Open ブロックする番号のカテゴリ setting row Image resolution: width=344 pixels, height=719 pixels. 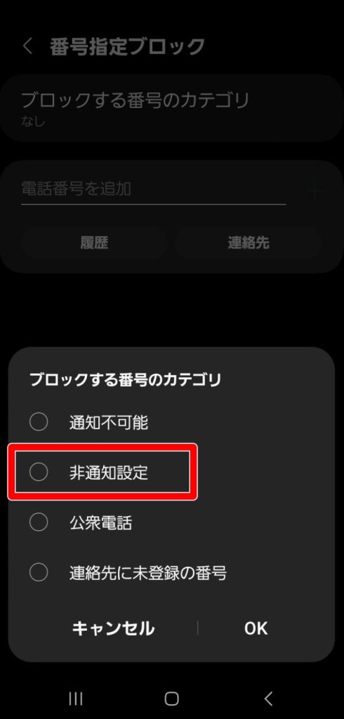(x=172, y=107)
